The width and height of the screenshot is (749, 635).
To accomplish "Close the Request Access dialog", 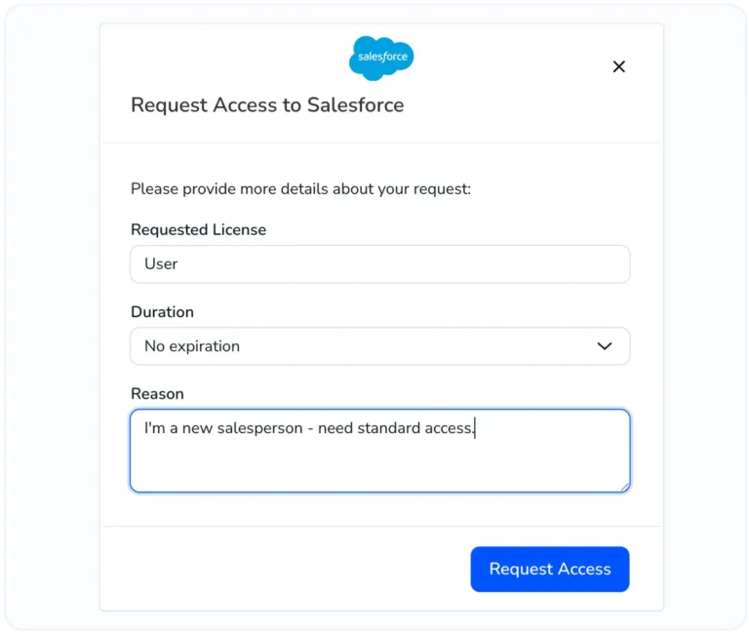I will pyautogui.click(x=618, y=66).
